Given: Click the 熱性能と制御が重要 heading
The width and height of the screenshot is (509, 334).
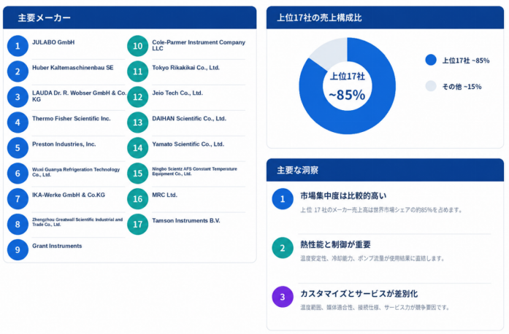Looking at the screenshot, I should pyautogui.click(x=335, y=244).
